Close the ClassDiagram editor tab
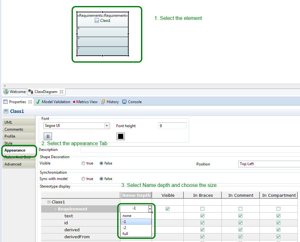The image size is (300, 242). click(61, 92)
